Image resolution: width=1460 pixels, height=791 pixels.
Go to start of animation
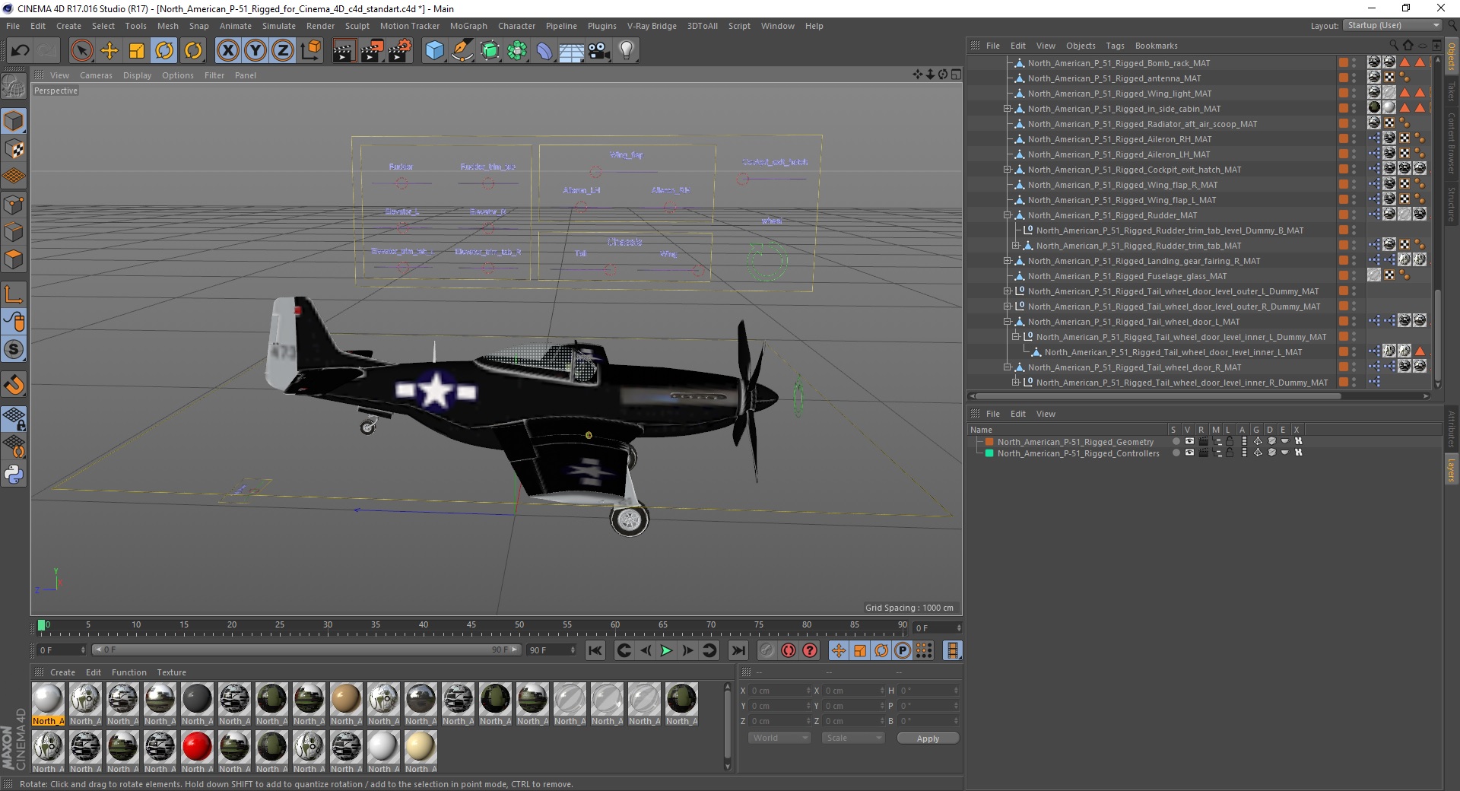pyautogui.click(x=595, y=650)
